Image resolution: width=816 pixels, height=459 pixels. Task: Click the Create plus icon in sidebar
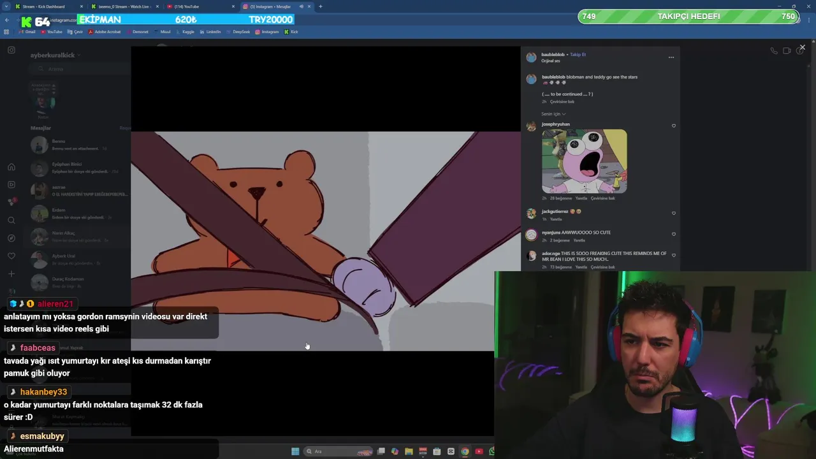click(11, 274)
